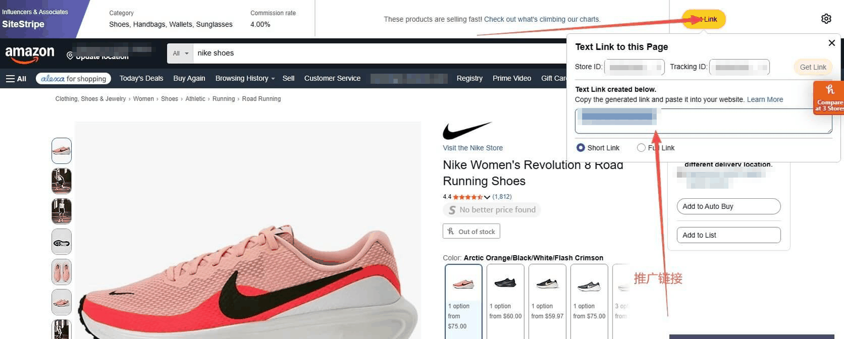The width and height of the screenshot is (844, 339).
Task: Click the main shoe product image
Action: tap(248, 230)
